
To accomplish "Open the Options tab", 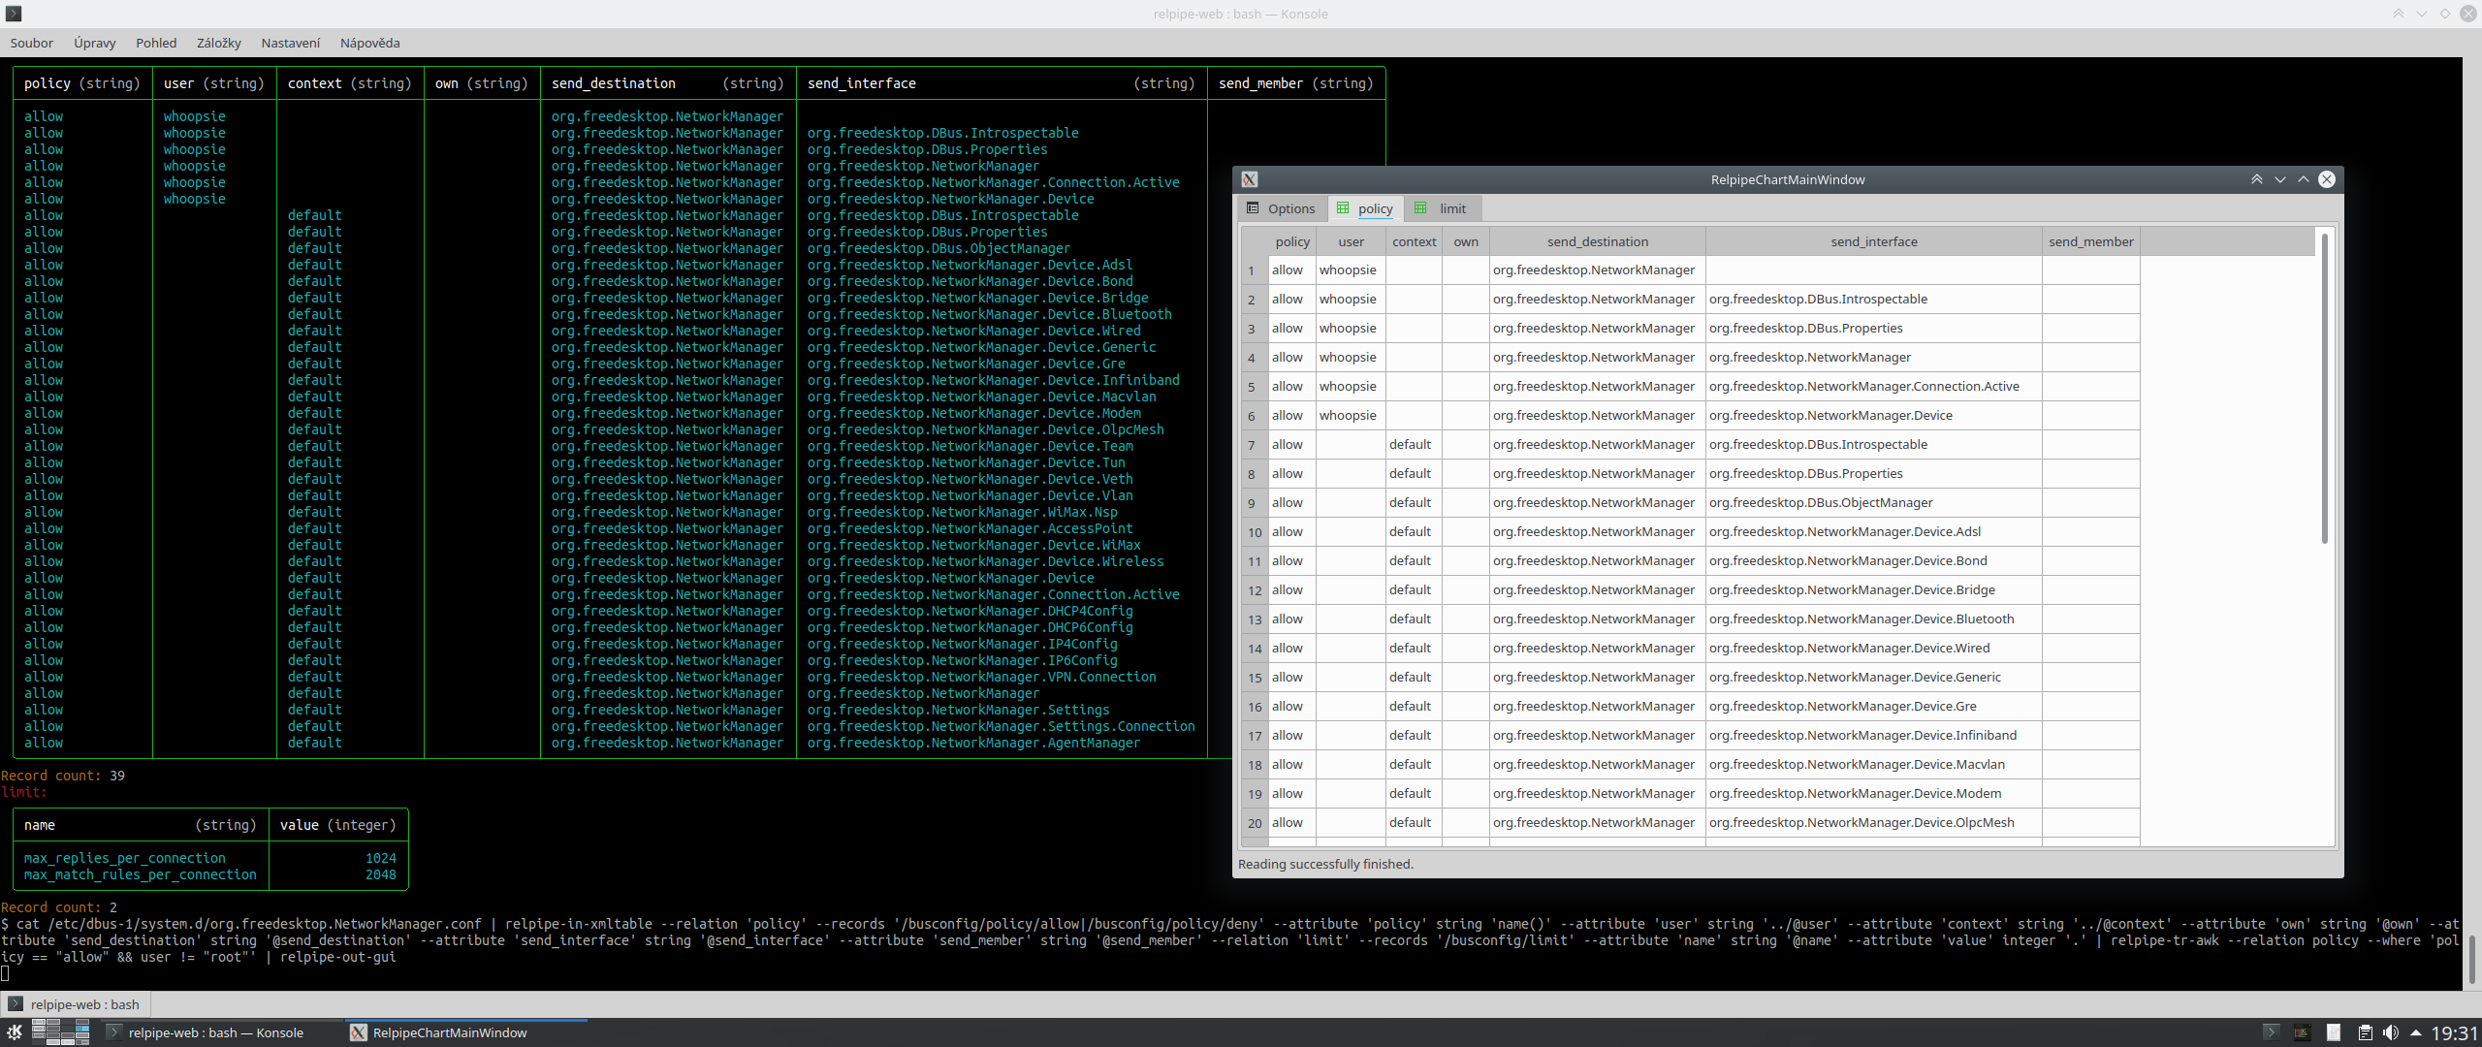I will click(x=1280, y=208).
